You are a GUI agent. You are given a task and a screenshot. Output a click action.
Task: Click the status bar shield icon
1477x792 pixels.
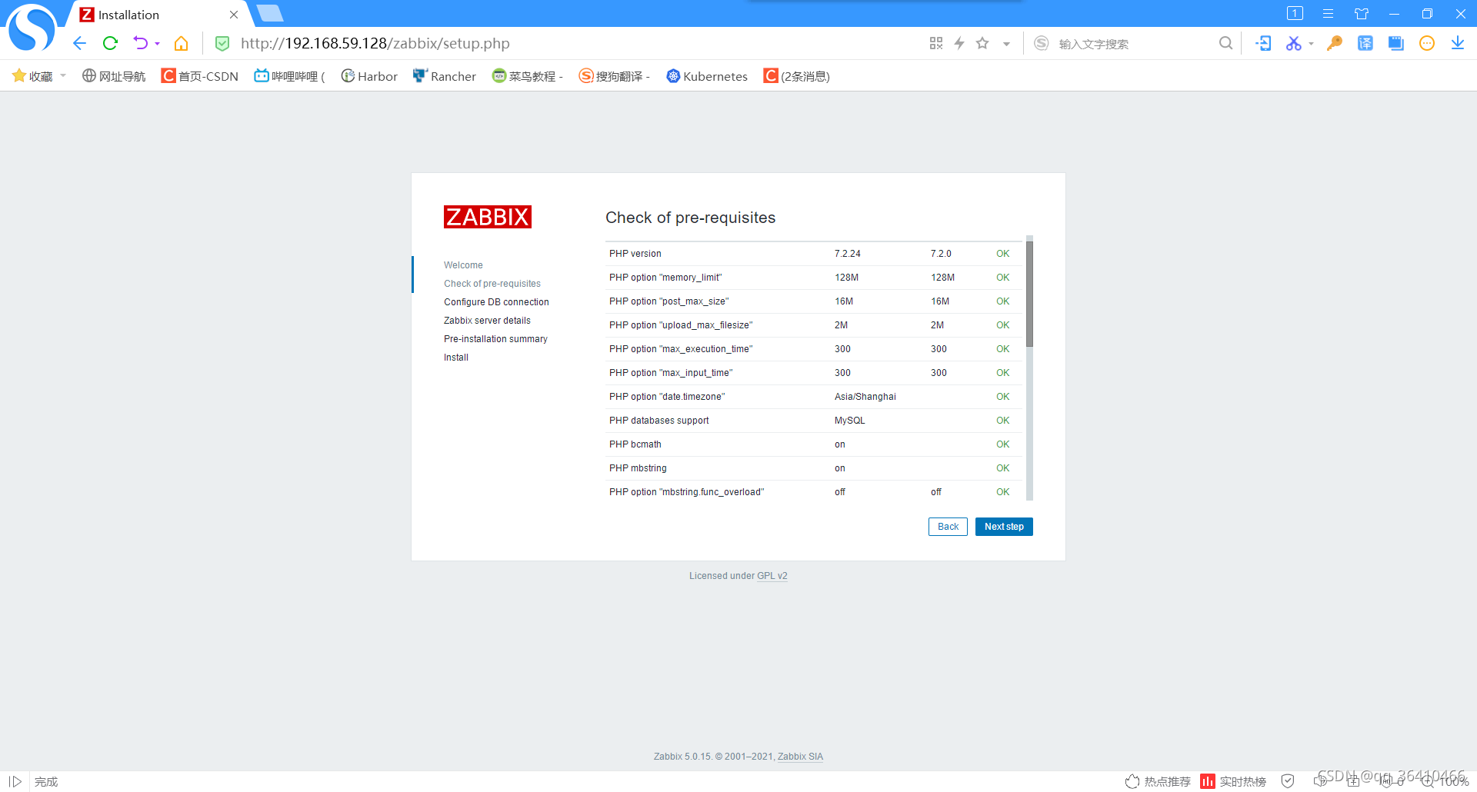click(x=1288, y=781)
